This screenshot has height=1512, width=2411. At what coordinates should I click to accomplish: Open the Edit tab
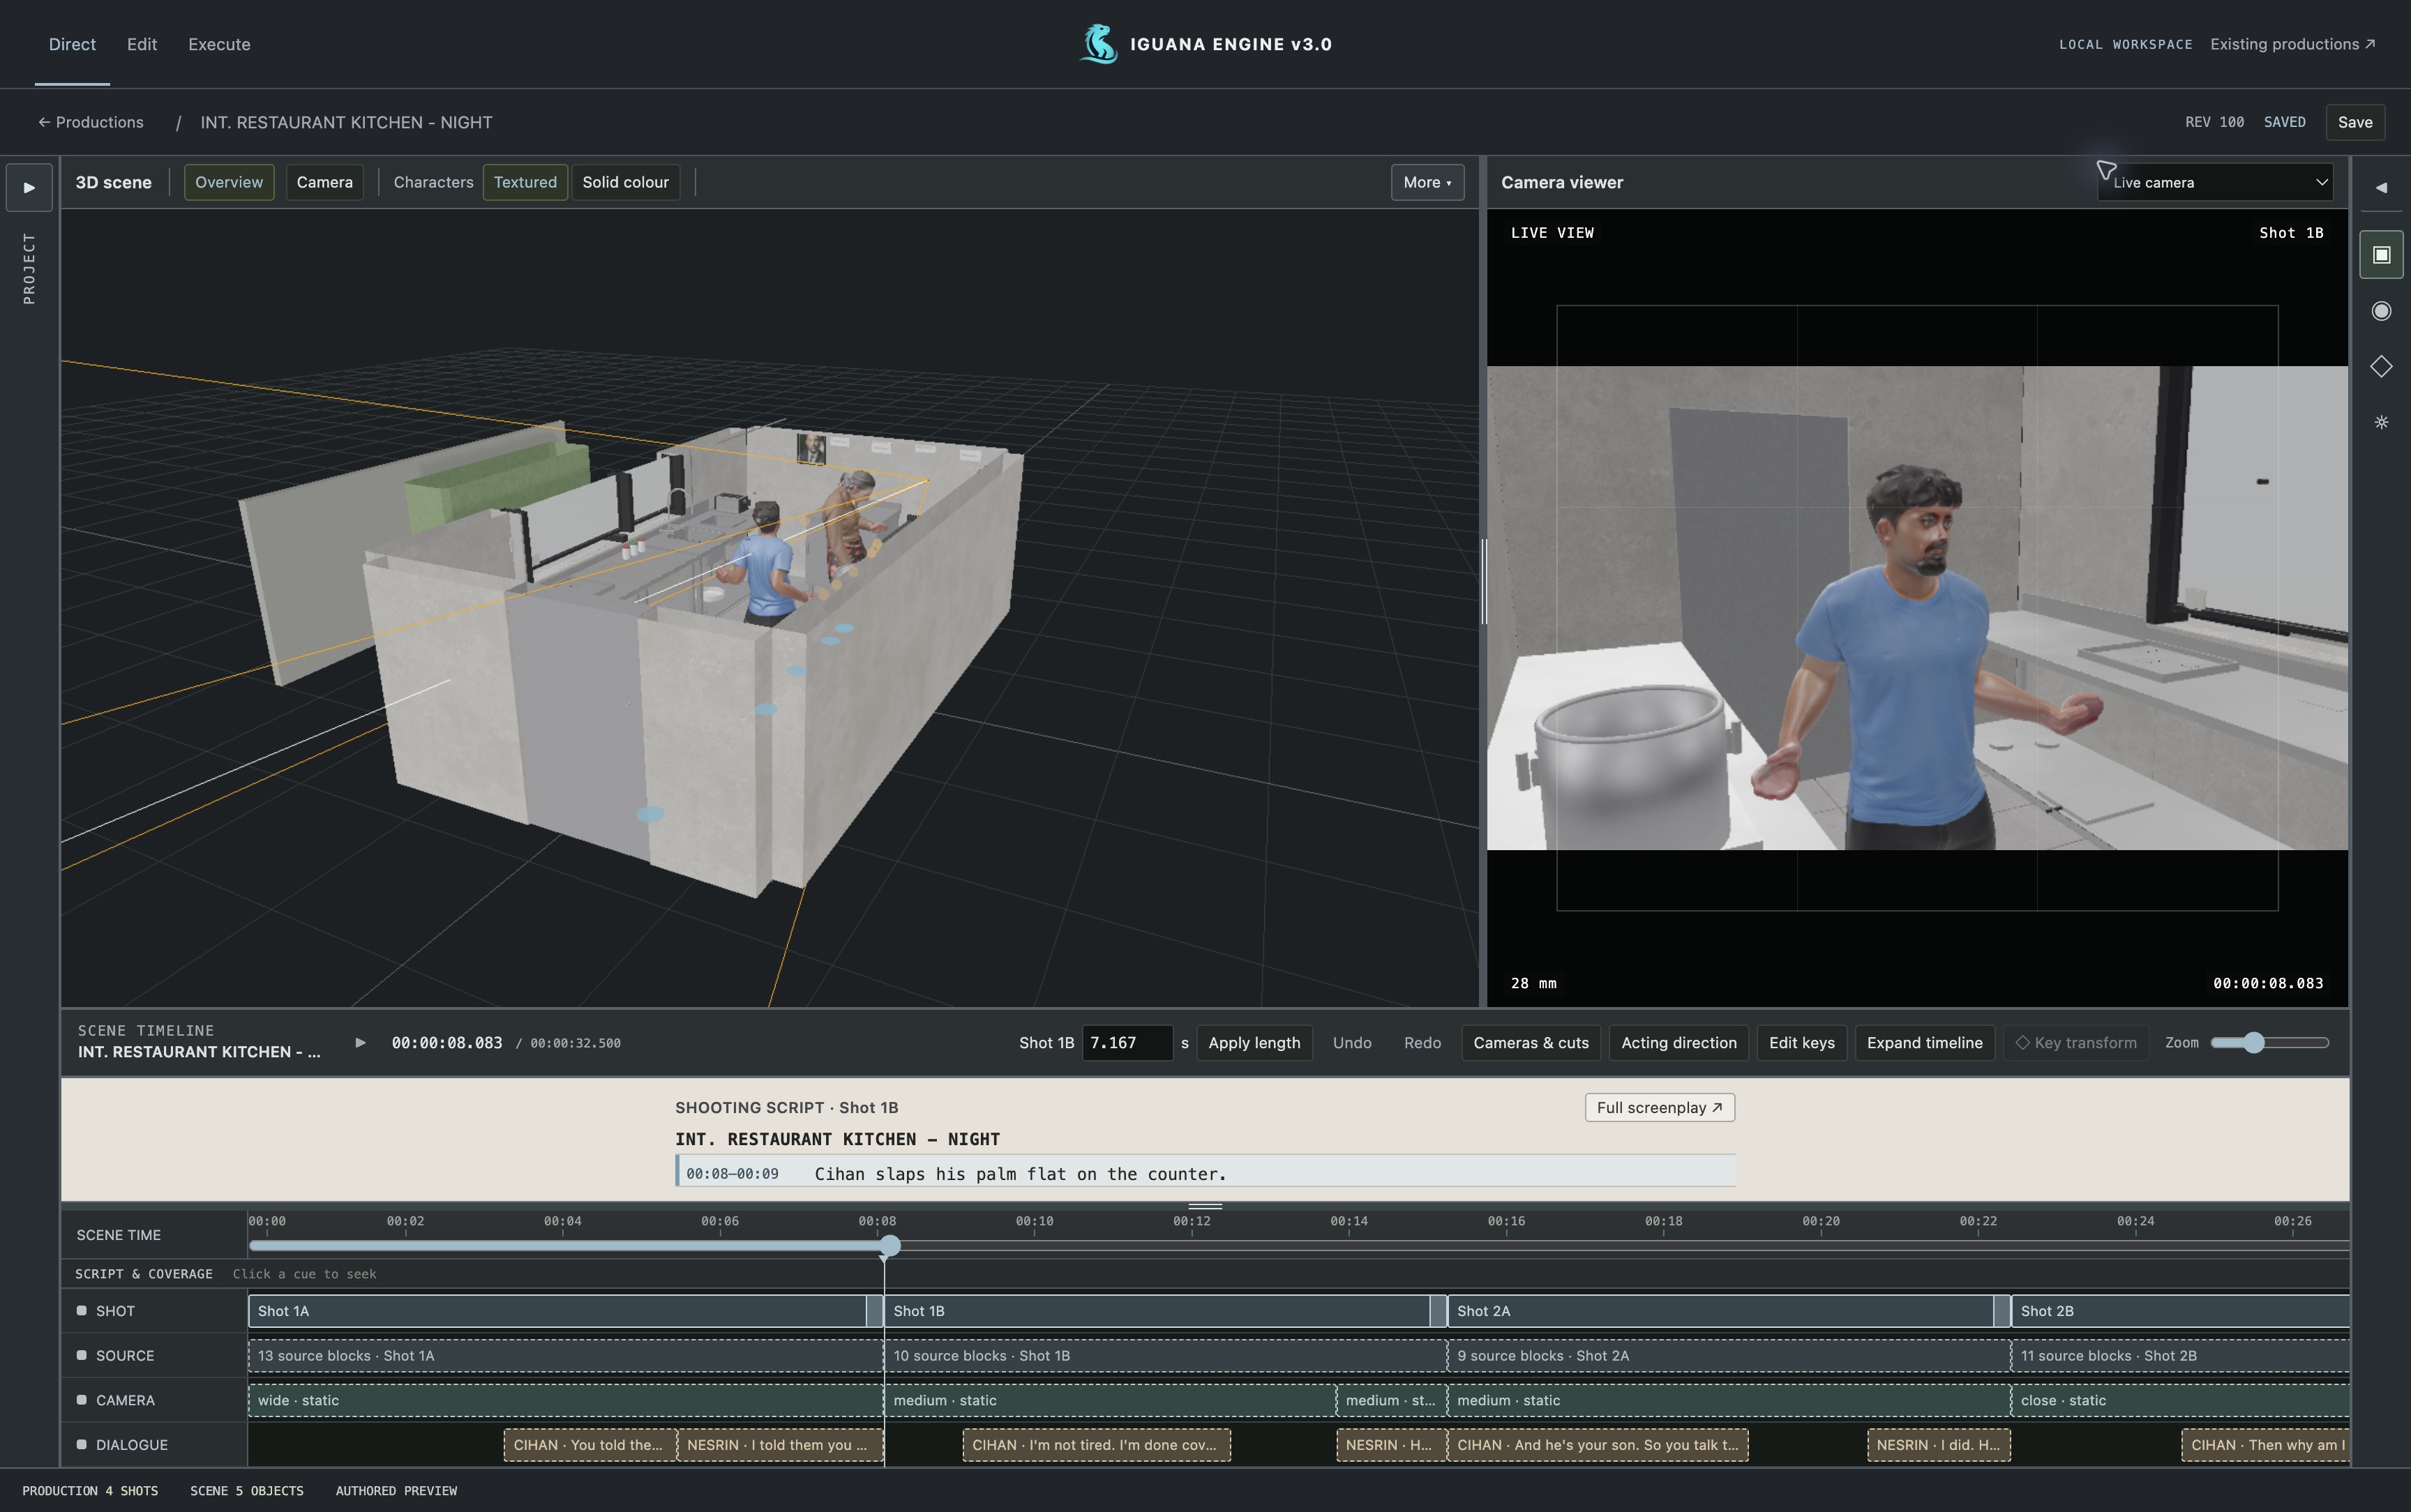(142, 44)
